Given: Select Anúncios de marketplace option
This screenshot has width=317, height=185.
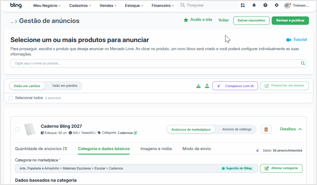Looking at the screenshot, I should click(x=191, y=129).
